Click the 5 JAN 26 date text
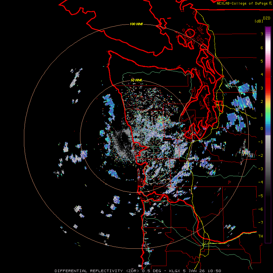Image resolution: width=273 pixels, height=273 pixels. (x=194, y=271)
